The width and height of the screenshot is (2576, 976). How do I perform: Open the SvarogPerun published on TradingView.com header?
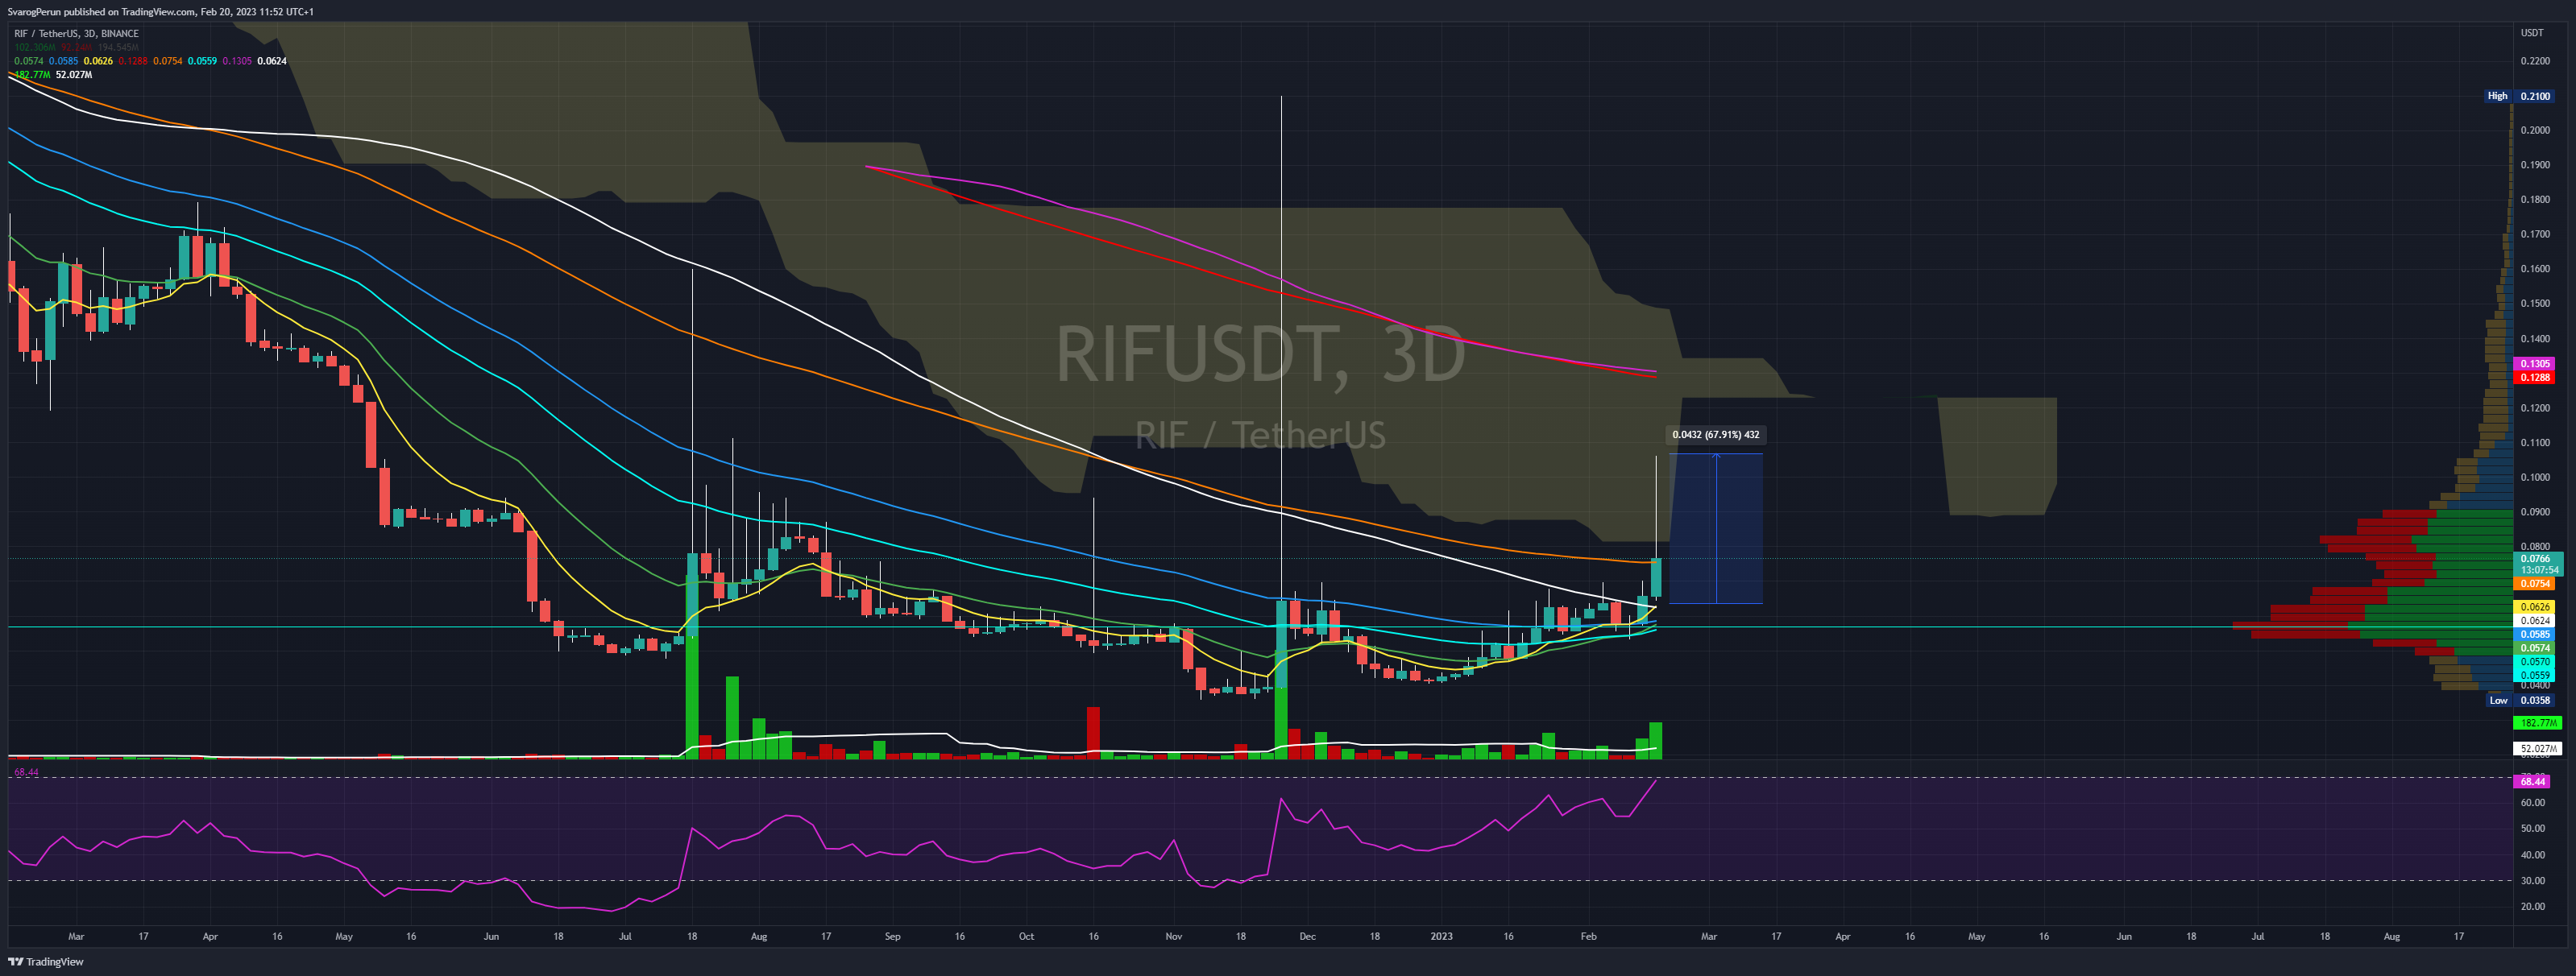161,12
